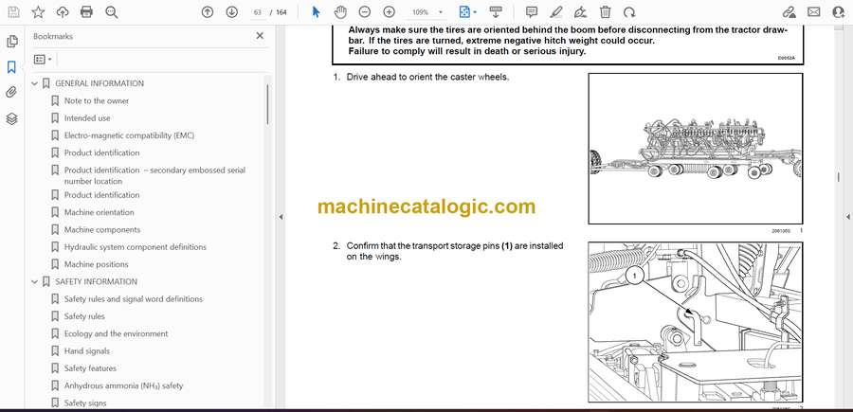Open Machine components bookmark
Screen dimensions: 853x412
(x=102, y=230)
